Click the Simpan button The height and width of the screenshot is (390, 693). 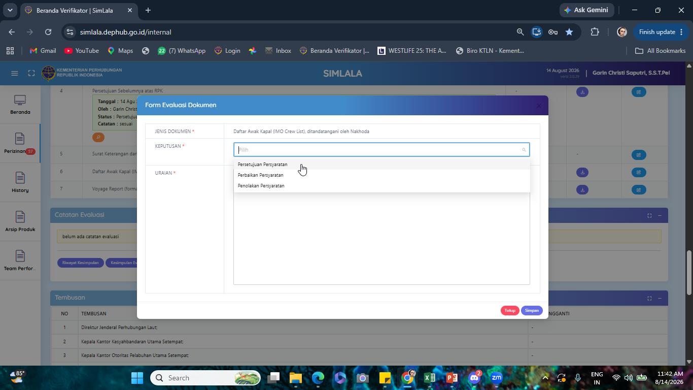click(x=532, y=310)
